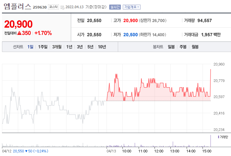Select the 10년 line chart tab
Screen dimensions: 231x156
click(102, 47)
